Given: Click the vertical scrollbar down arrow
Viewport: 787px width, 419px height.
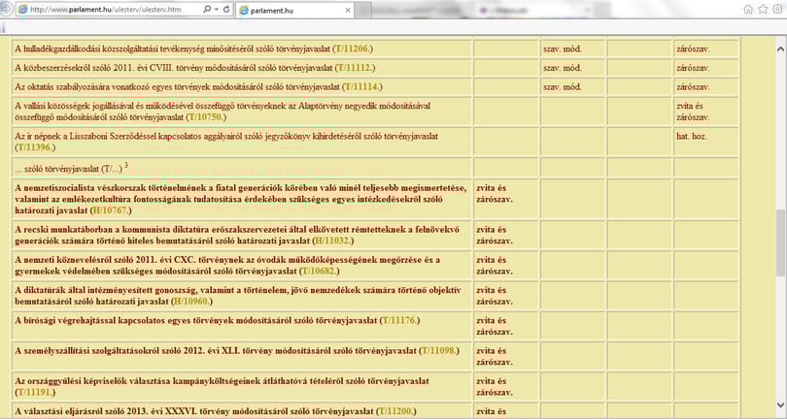Looking at the screenshot, I should (x=780, y=404).
